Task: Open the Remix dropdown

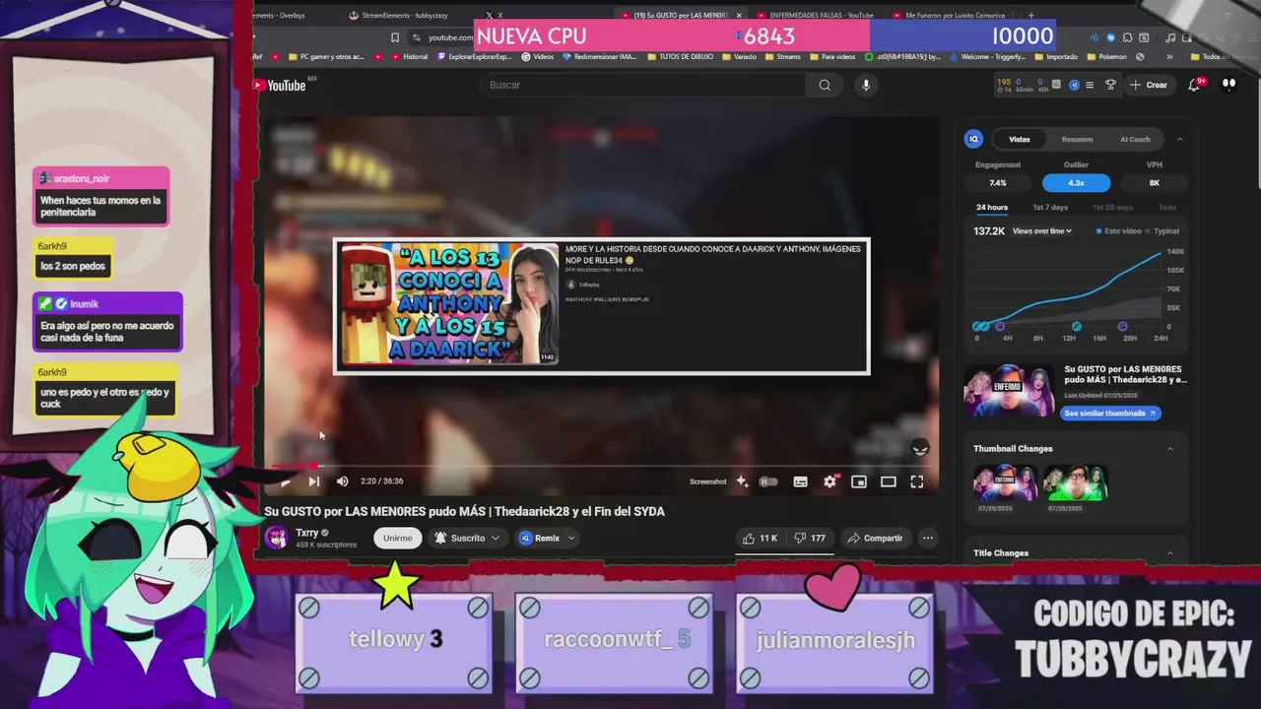Action: pos(547,538)
